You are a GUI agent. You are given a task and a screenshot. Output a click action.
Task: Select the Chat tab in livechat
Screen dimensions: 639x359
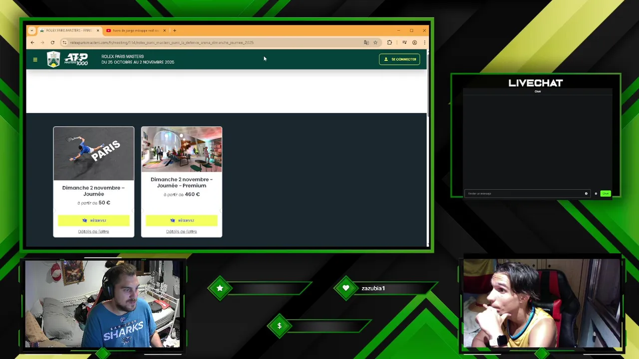(538, 91)
